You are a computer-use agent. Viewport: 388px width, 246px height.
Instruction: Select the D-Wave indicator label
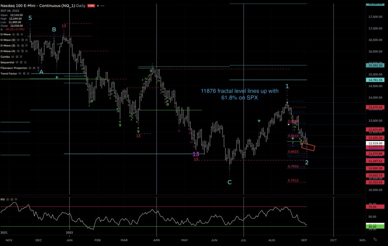click(x=5, y=34)
